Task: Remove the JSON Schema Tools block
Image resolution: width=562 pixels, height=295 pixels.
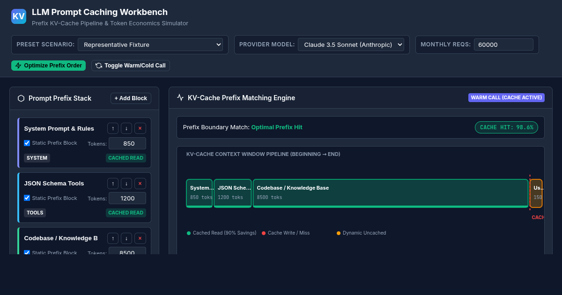Action: (140, 183)
